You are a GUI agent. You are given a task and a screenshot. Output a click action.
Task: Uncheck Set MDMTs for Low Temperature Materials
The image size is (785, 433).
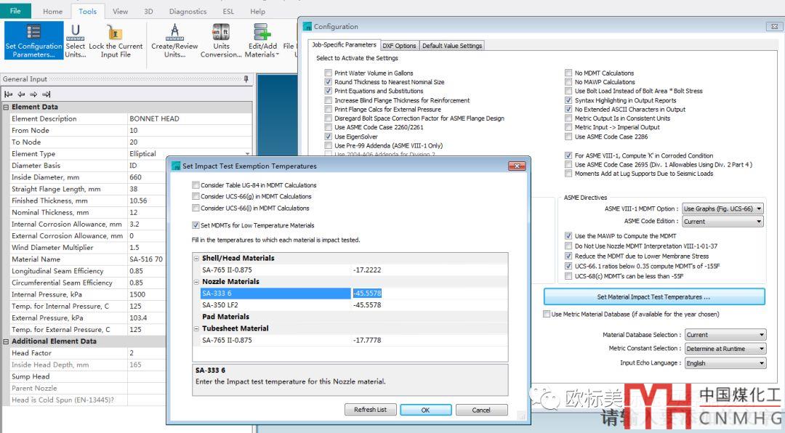tap(196, 226)
